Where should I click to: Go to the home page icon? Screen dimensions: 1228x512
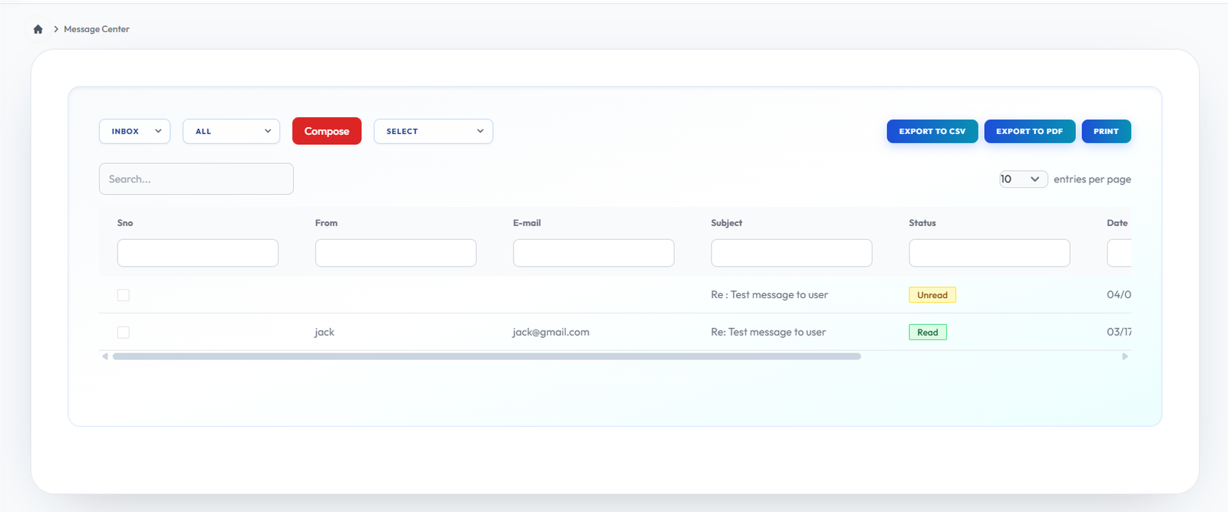coord(38,29)
